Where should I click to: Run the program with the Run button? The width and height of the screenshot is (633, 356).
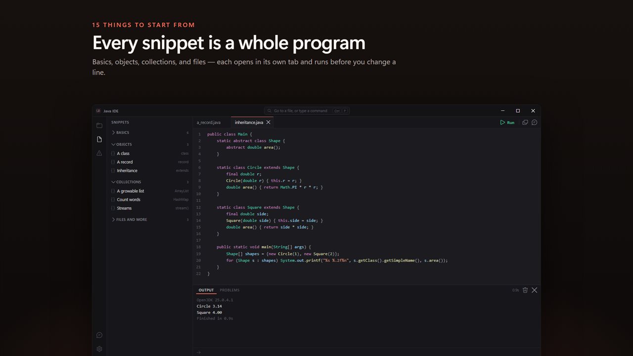(507, 123)
